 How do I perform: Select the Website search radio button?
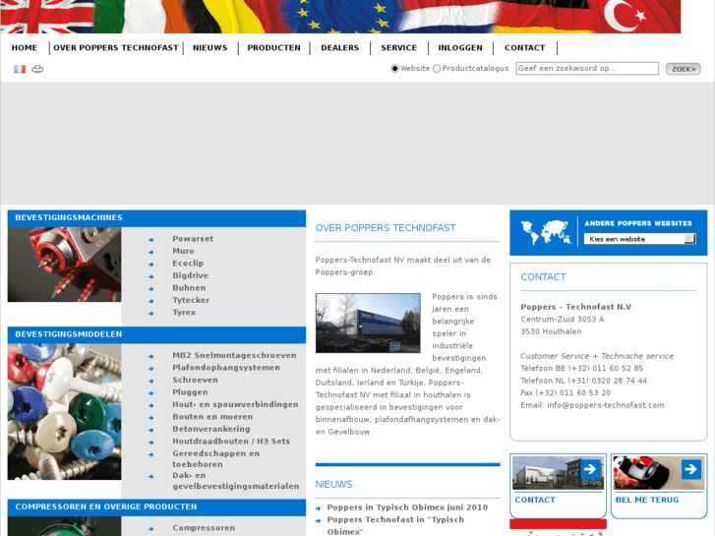[x=395, y=69]
